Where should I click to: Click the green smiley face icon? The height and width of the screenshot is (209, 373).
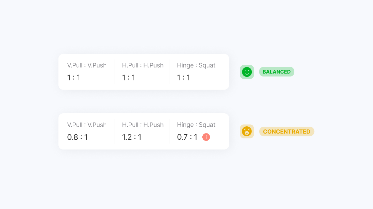pos(247,72)
